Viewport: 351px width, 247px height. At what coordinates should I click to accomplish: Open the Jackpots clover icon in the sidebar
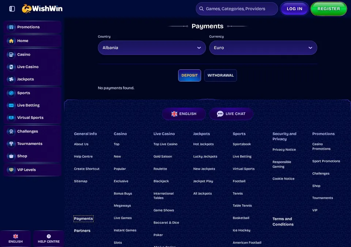tap(11, 79)
